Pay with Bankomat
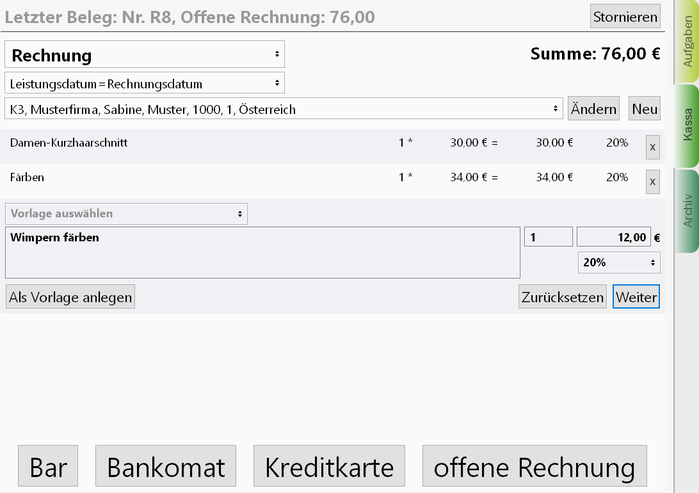This screenshot has width=699, height=493. click(165, 465)
